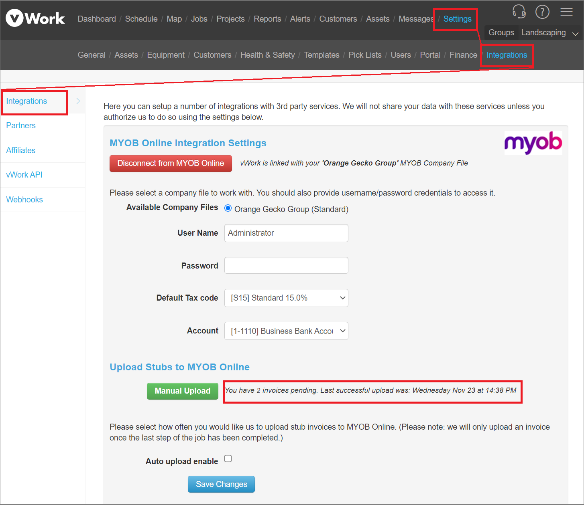Open the headset support icon

[x=519, y=12]
